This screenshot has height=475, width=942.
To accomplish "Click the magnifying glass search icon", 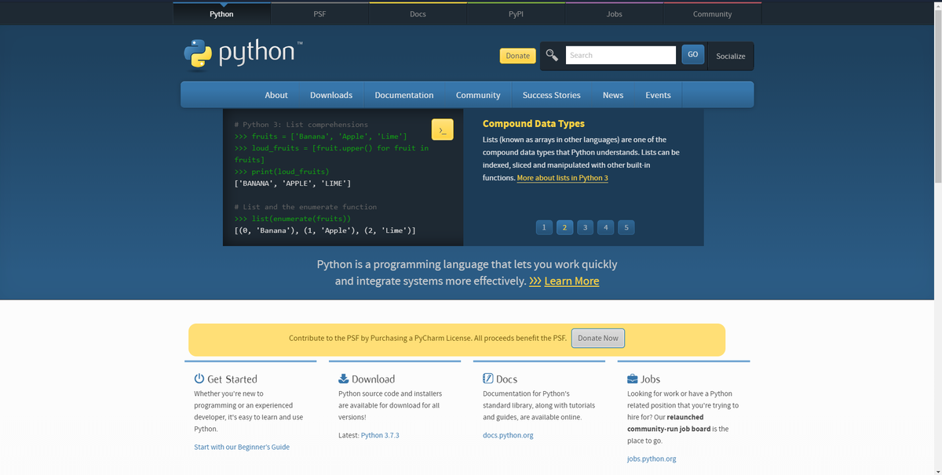I will pyautogui.click(x=552, y=55).
